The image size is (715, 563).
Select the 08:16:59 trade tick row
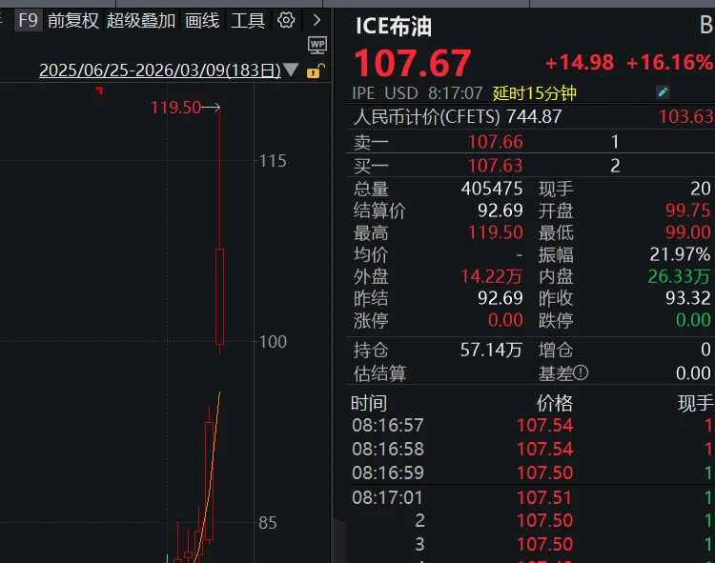(x=531, y=473)
